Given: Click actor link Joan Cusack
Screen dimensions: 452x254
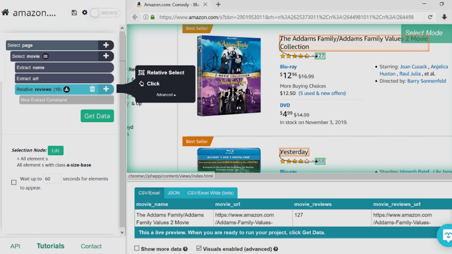Looking at the screenshot, I should pyautogui.click(x=413, y=67).
